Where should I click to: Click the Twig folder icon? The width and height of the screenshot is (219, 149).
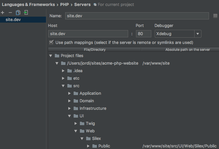(82, 124)
